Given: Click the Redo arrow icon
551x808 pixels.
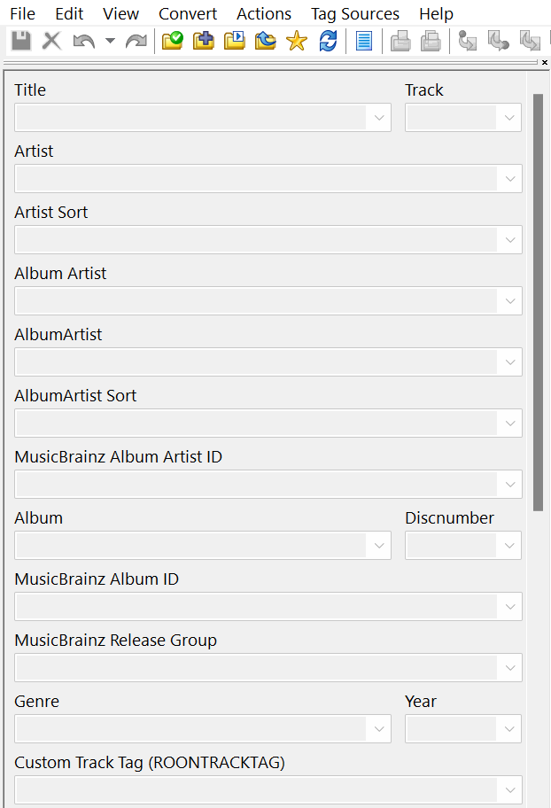Looking at the screenshot, I should click(136, 41).
